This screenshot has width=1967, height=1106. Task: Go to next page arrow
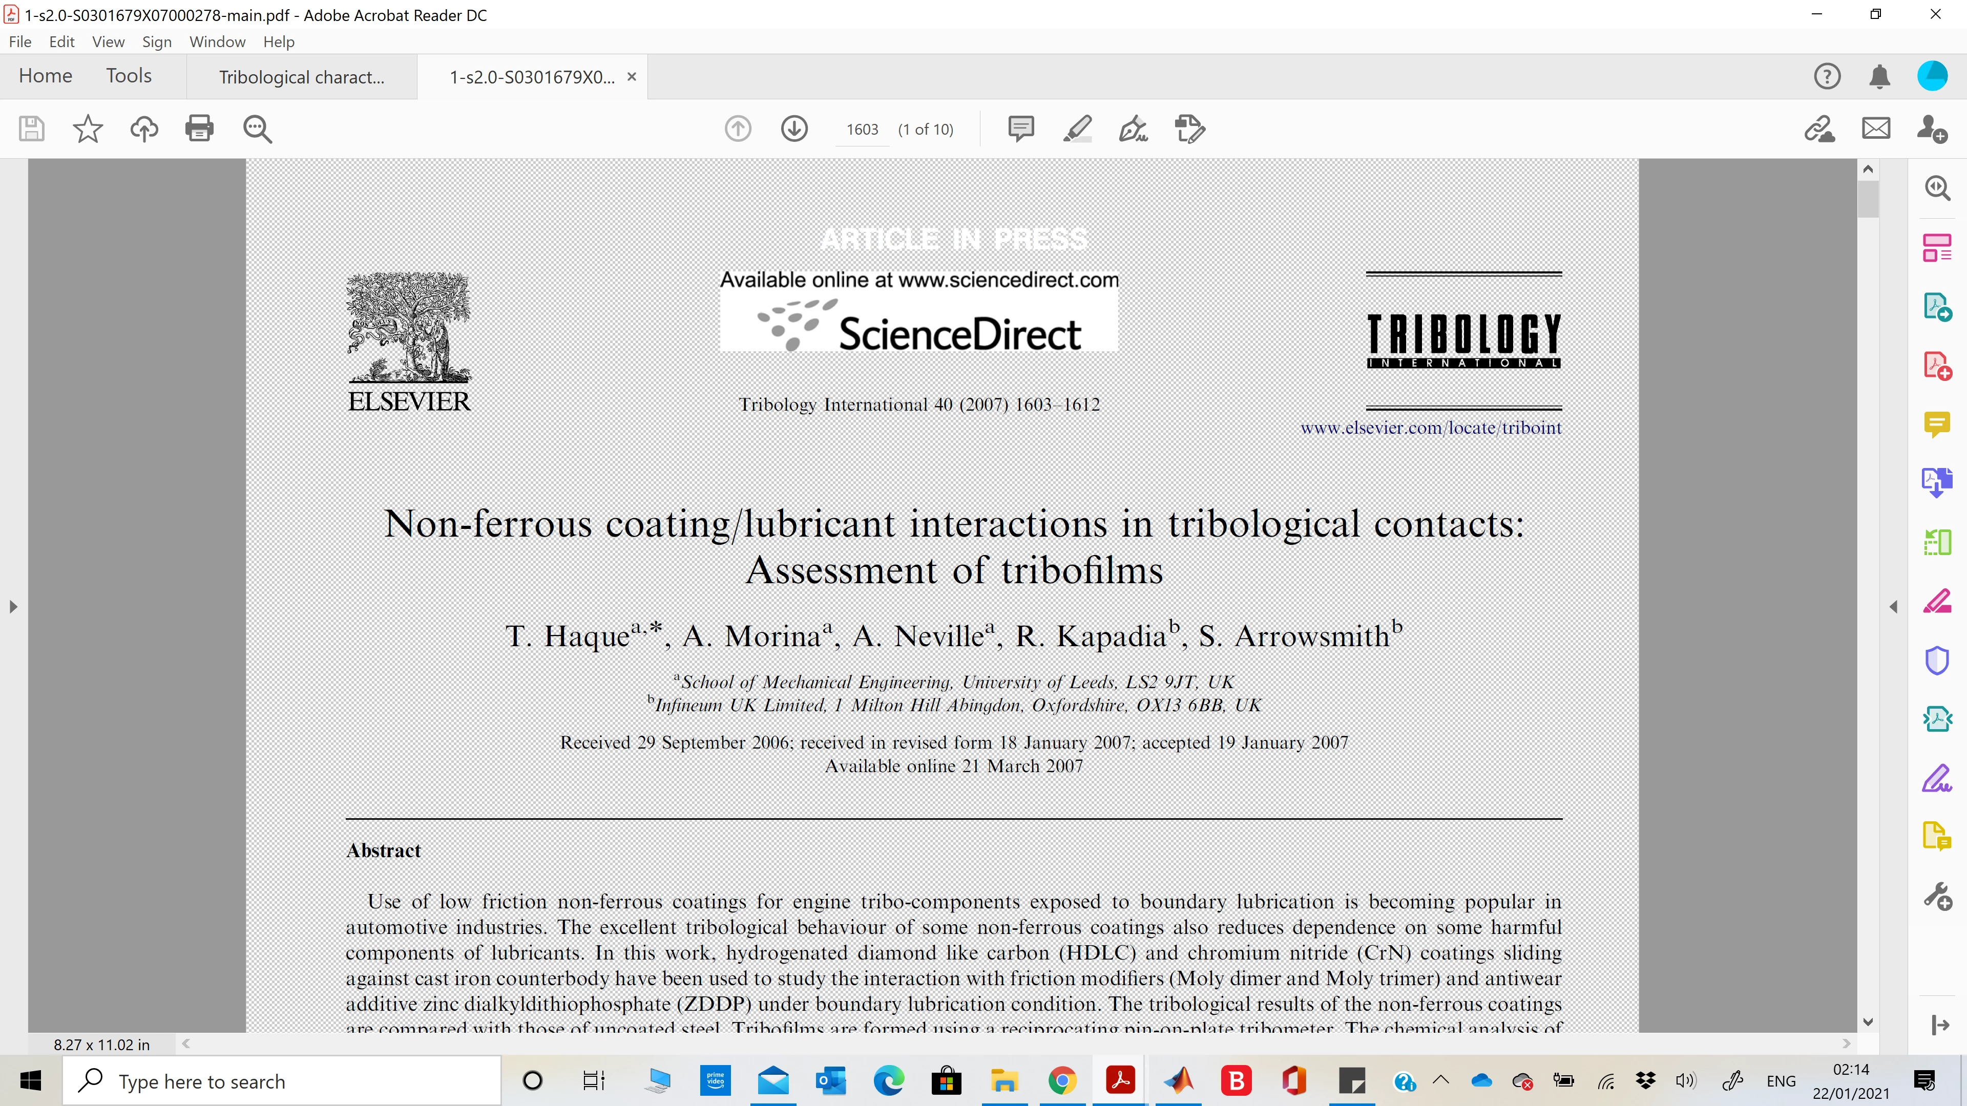pyautogui.click(x=794, y=128)
